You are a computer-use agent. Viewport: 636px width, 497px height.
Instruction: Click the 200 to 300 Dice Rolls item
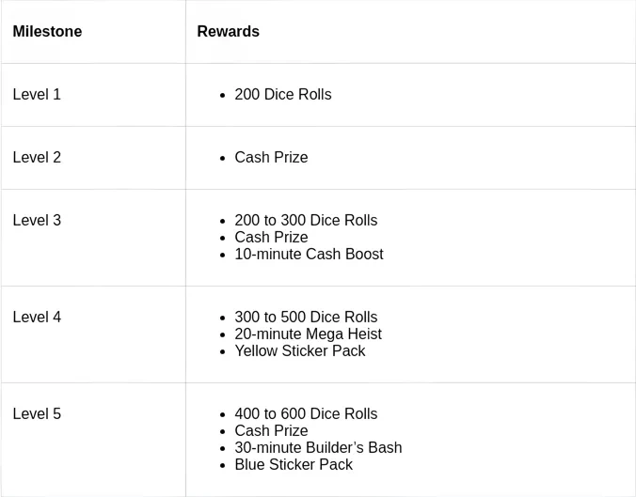click(x=306, y=221)
